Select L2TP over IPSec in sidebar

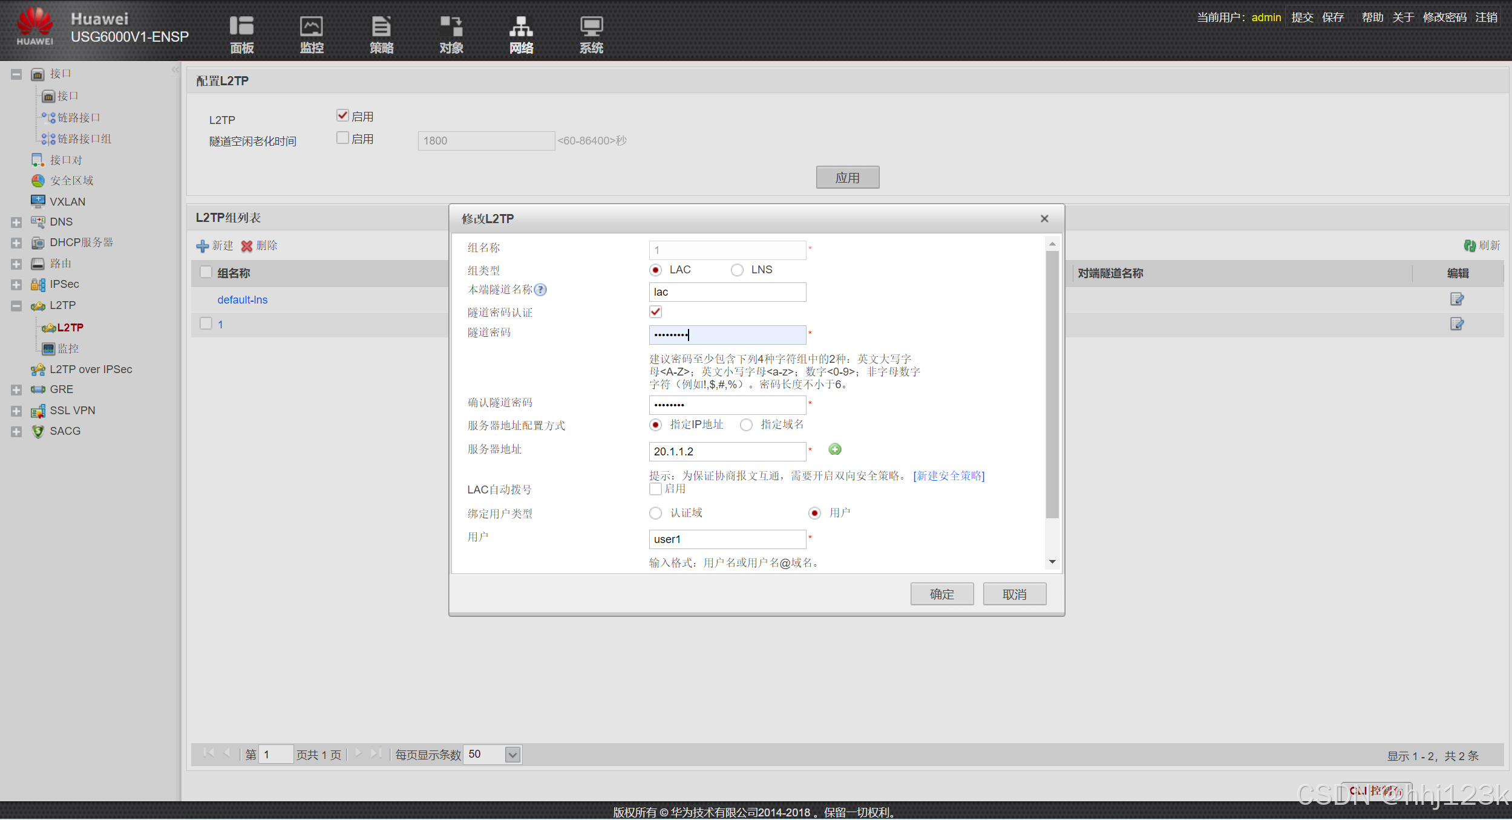tap(91, 369)
